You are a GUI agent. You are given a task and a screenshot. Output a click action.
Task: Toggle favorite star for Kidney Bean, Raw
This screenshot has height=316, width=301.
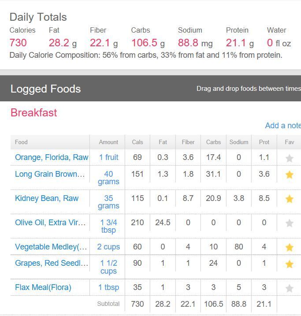pyautogui.click(x=290, y=199)
